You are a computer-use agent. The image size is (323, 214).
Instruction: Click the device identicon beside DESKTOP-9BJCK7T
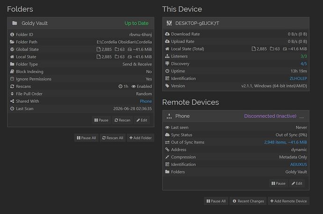point(169,23)
